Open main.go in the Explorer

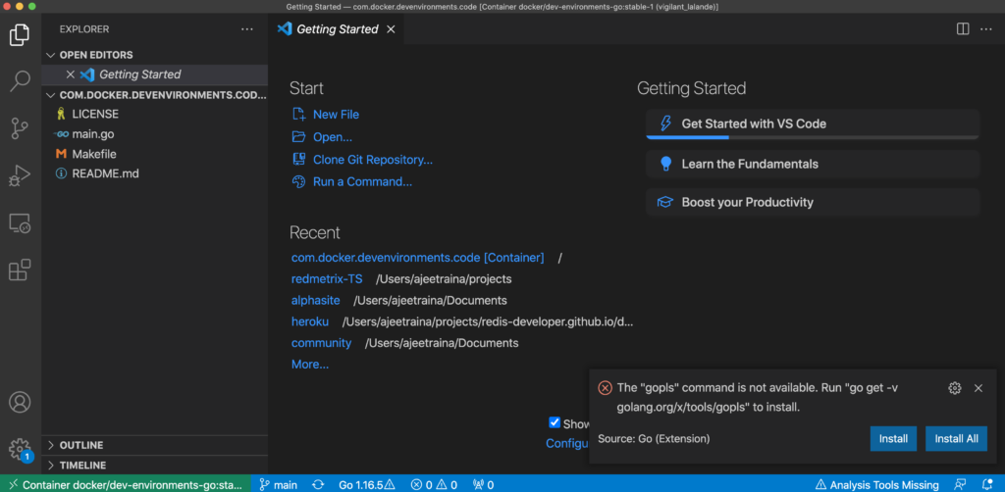pos(93,134)
